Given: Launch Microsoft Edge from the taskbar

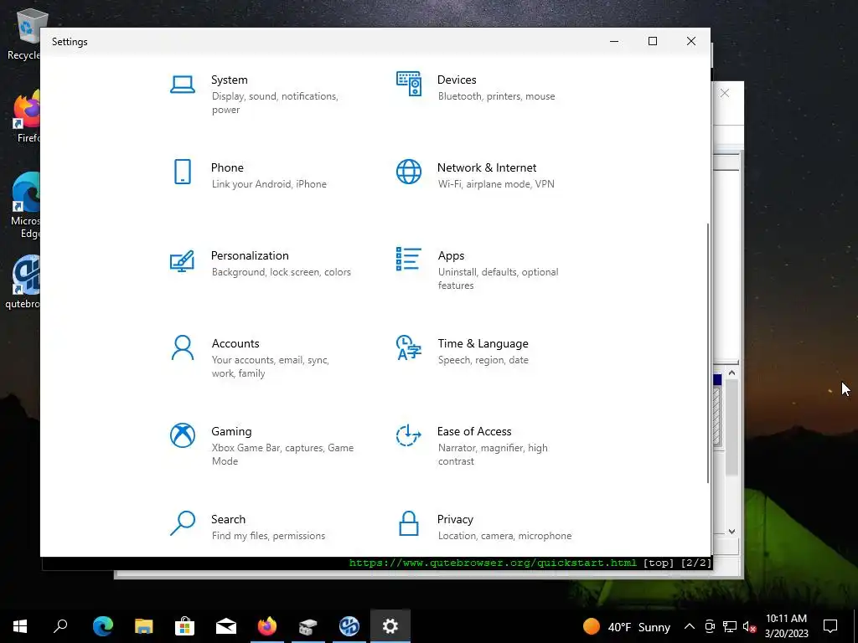Looking at the screenshot, I should coord(102,626).
